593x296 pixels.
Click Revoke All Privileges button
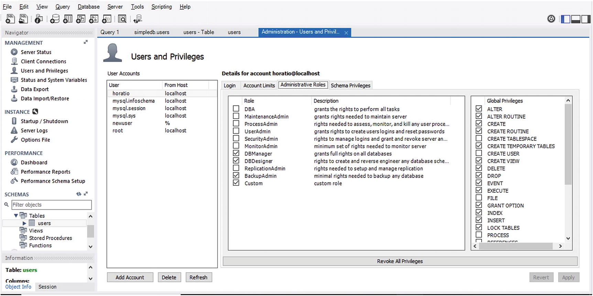click(x=400, y=261)
